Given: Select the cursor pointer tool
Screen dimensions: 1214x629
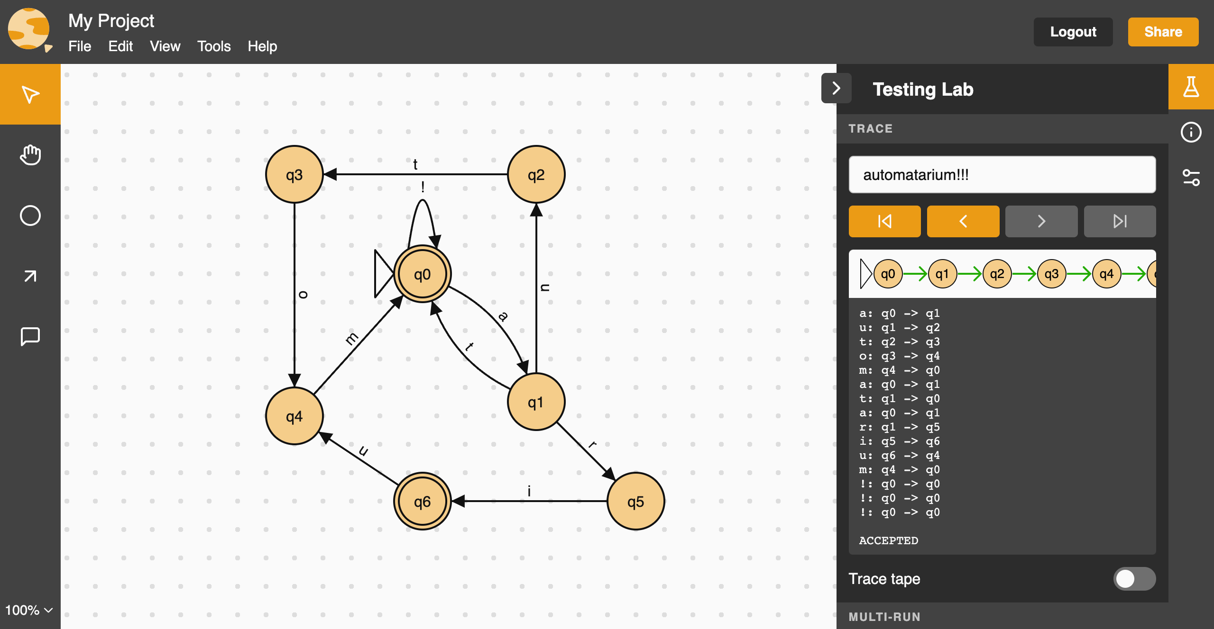Looking at the screenshot, I should pos(30,94).
